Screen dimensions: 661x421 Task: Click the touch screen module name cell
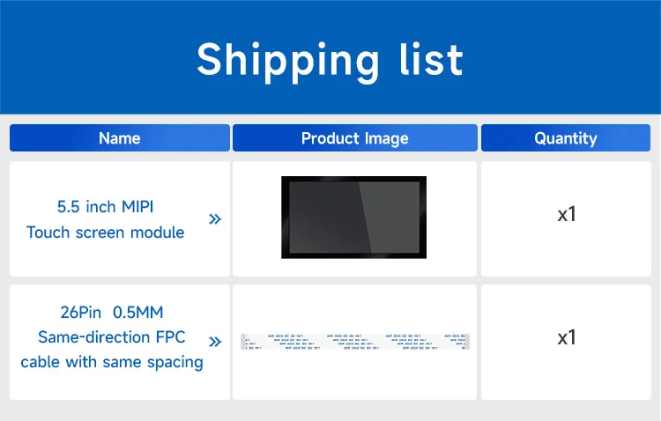tap(120, 218)
